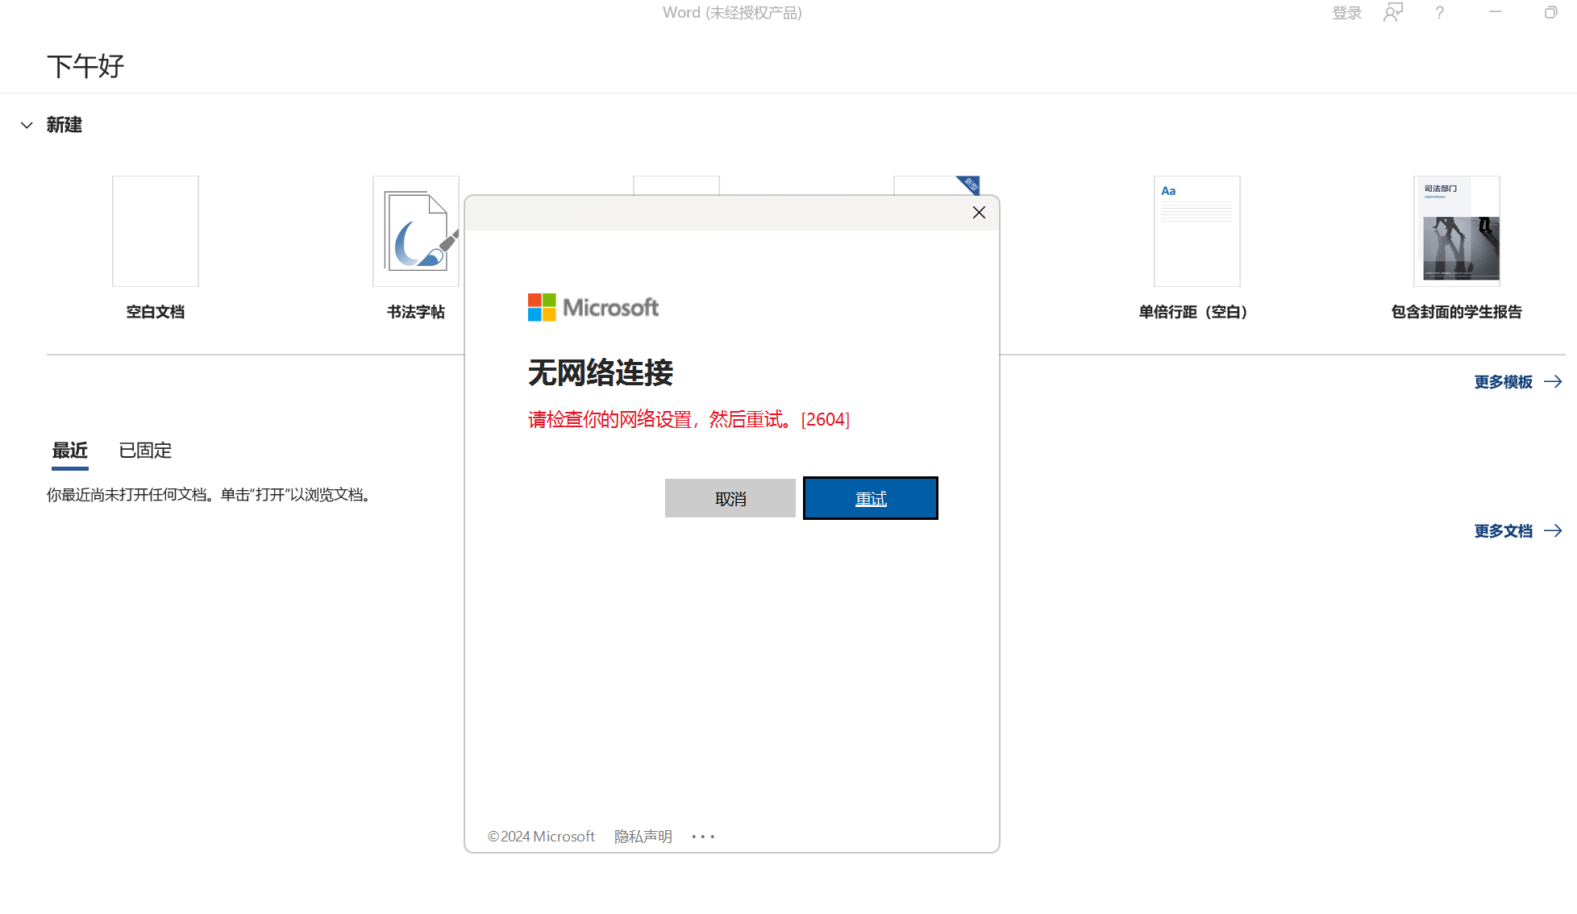Minimize the Word window

pos(1496,12)
